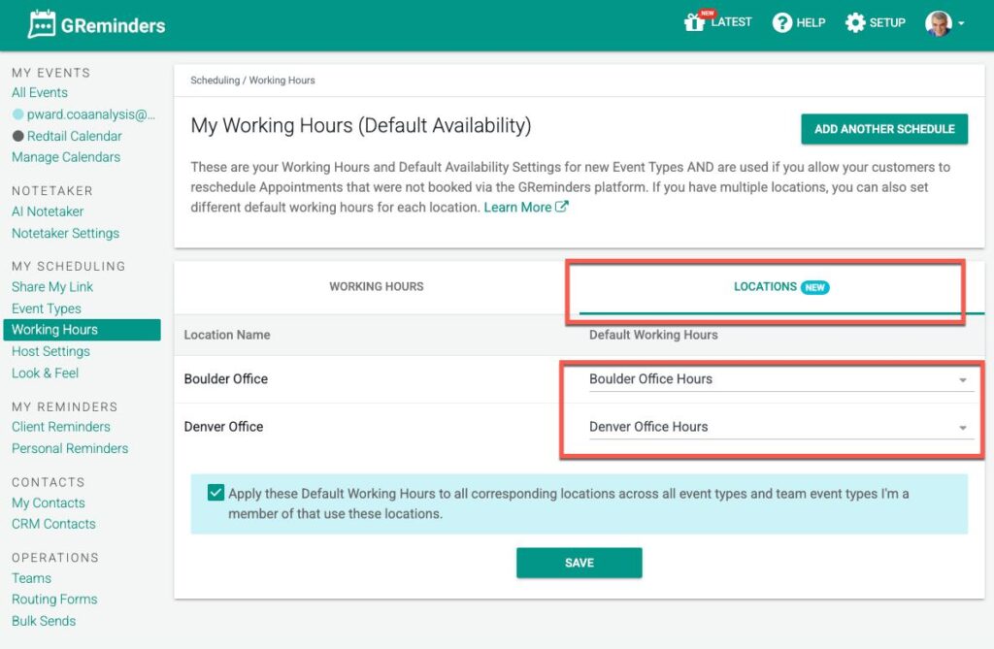Screen dimensions: 994x649
Task: Click the GReminders calendar logo icon
Action: click(x=42, y=24)
